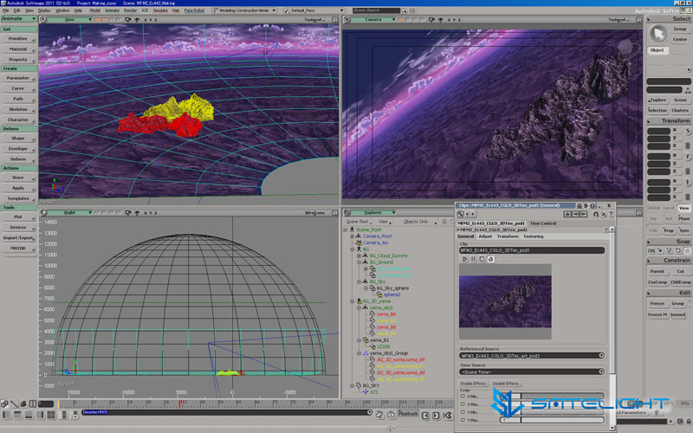Open the Animate module dropdown

click(x=18, y=18)
